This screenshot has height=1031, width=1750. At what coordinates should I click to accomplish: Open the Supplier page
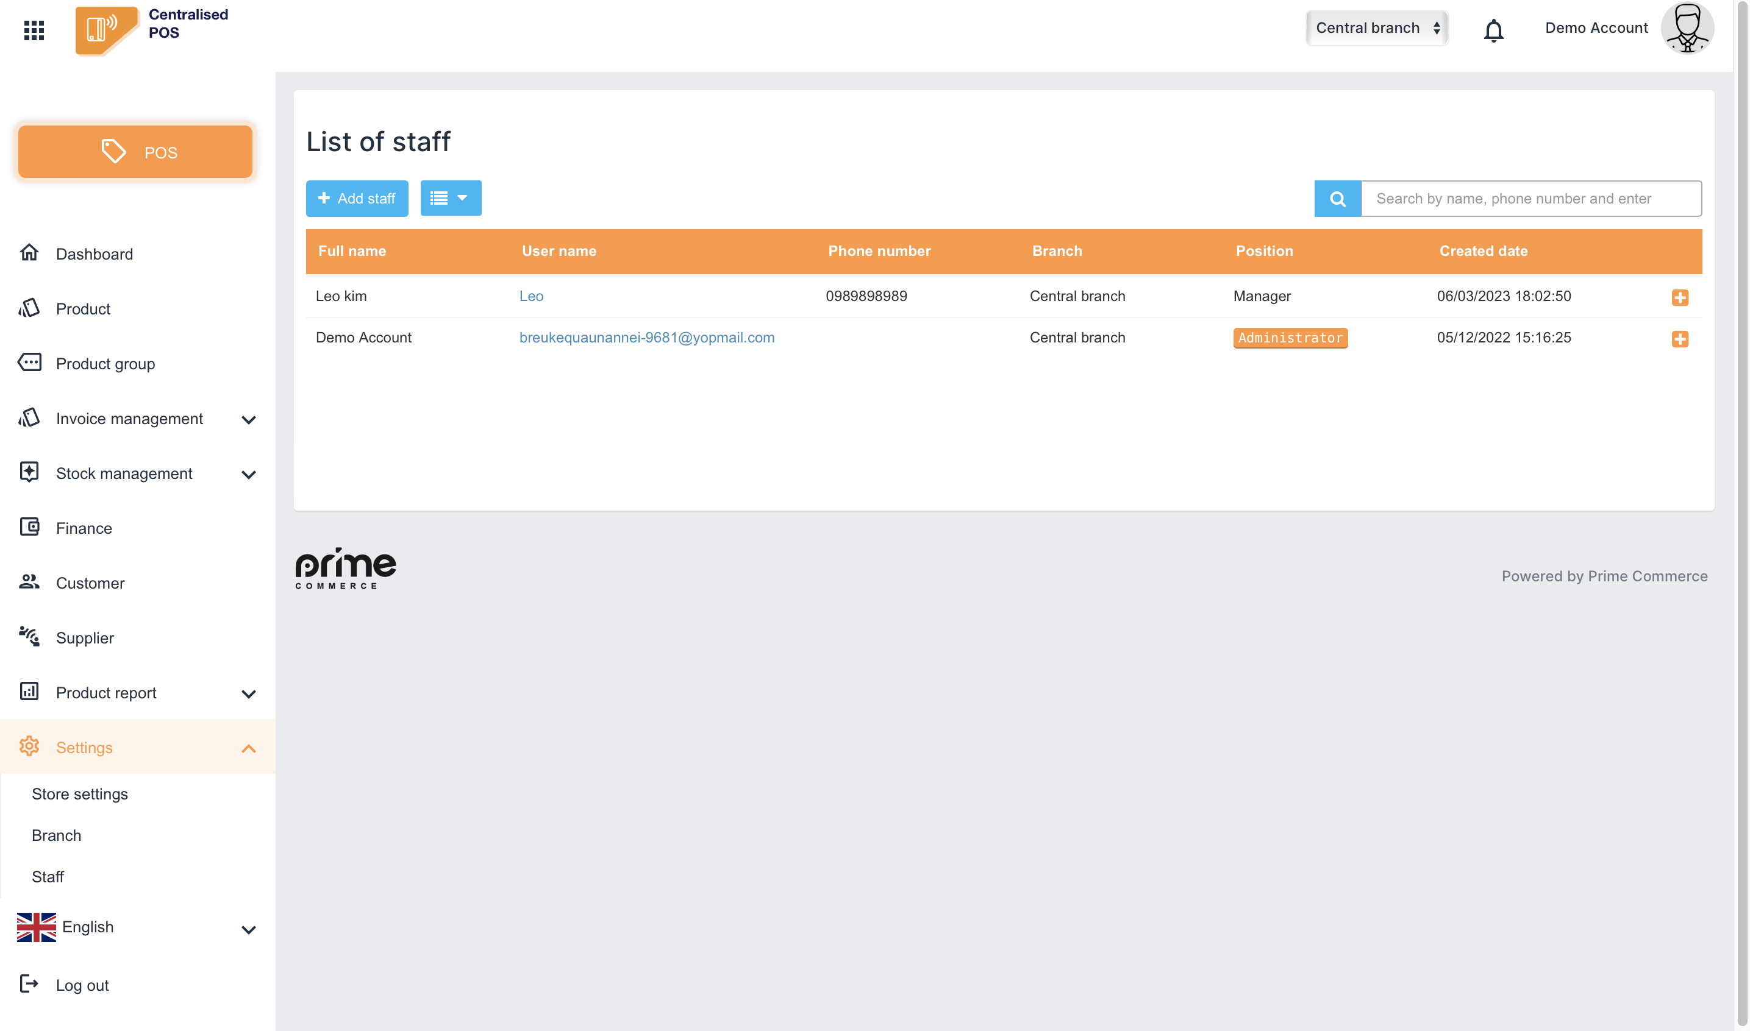[x=84, y=638]
